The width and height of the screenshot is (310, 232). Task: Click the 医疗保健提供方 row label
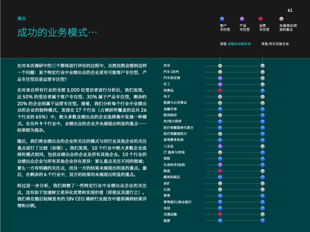click(x=175, y=134)
